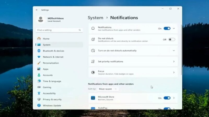
Task: Click the clock icon for automatic rules
Action: tap(93, 50)
